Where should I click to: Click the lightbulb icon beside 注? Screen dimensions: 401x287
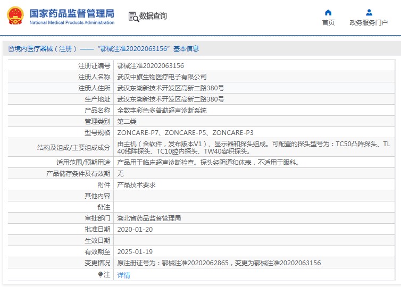(x=100, y=274)
